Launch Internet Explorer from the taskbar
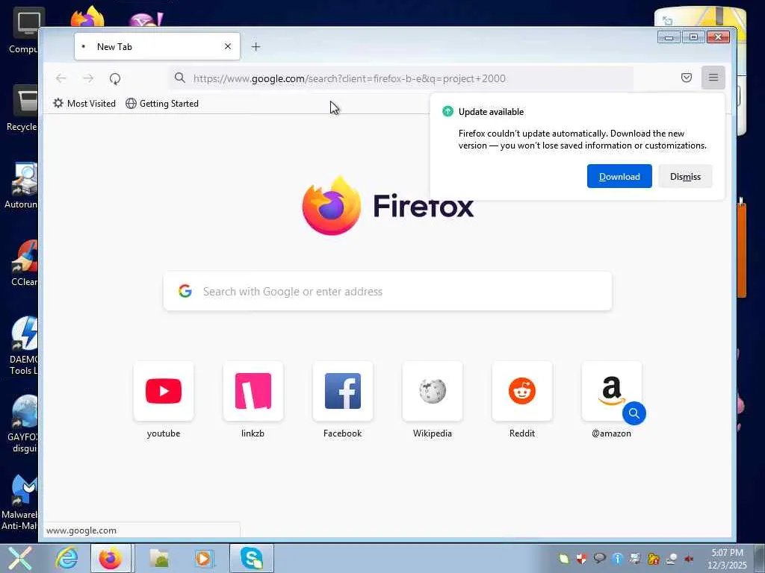765x573 pixels. coord(66,558)
